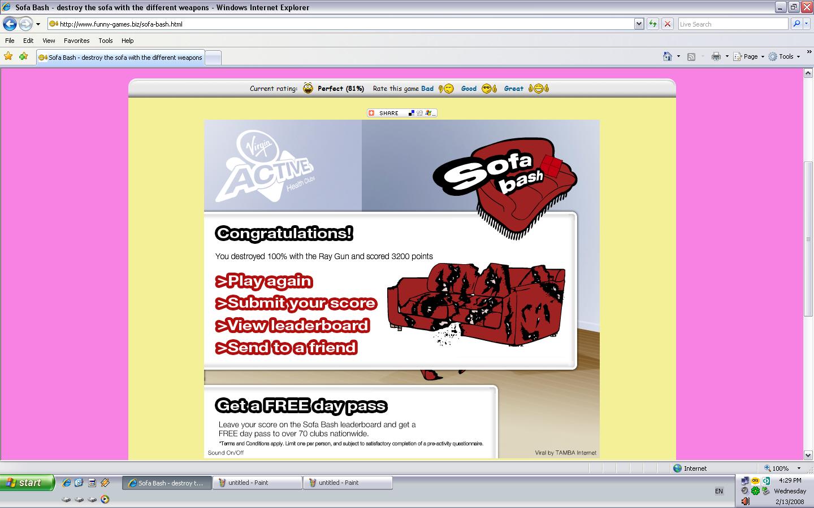The width and height of the screenshot is (814, 508).
Task: Rate this game as Great
Action: [514, 89]
